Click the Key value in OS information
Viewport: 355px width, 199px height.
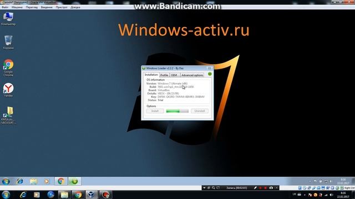coord(181,97)
